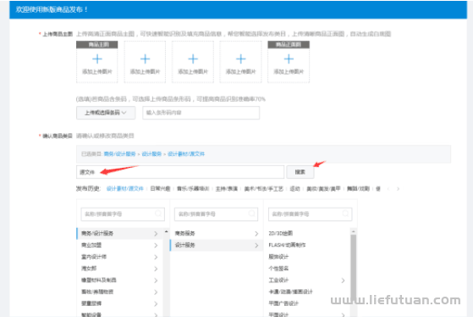Viewport: 473px width, 317px height.
Task: Show next publish history items arrow
Action: 399,189
